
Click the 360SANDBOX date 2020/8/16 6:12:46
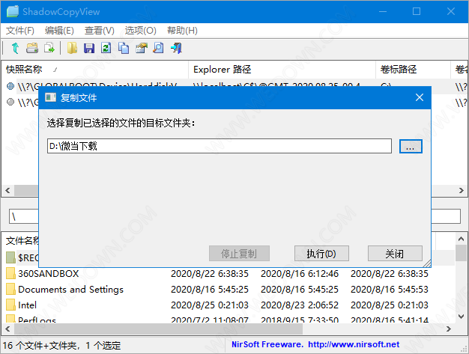coord(300,274)
